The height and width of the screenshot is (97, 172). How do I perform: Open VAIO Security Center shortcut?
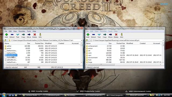[38, 91]
